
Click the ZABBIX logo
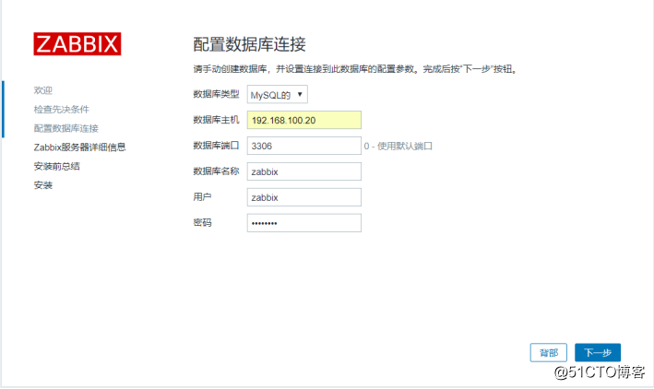(x=77, y=43)
